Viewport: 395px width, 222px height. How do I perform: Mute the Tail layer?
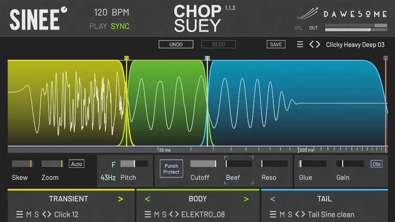point(282,215)
